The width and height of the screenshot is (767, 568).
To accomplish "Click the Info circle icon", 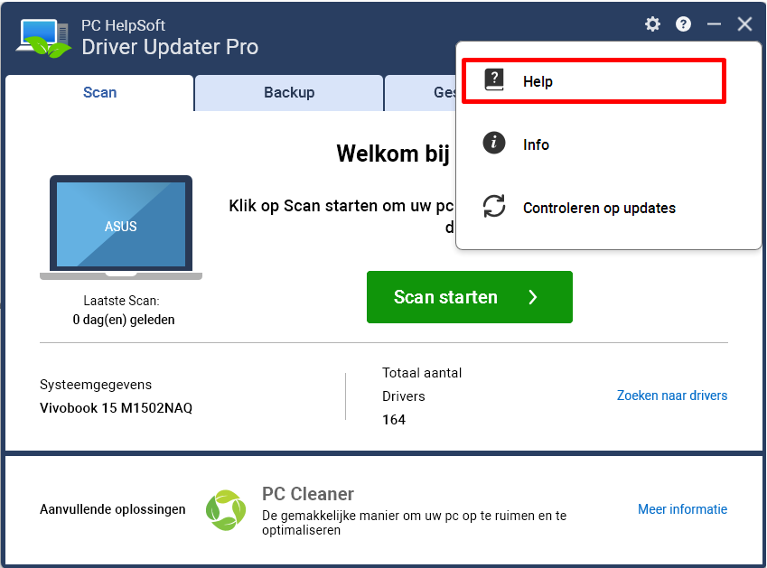I will click(x=494, y=143).
